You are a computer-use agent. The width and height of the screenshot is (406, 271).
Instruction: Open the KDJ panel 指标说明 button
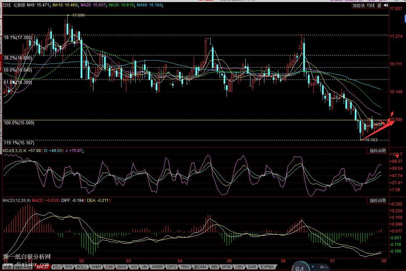coord(378,151)
